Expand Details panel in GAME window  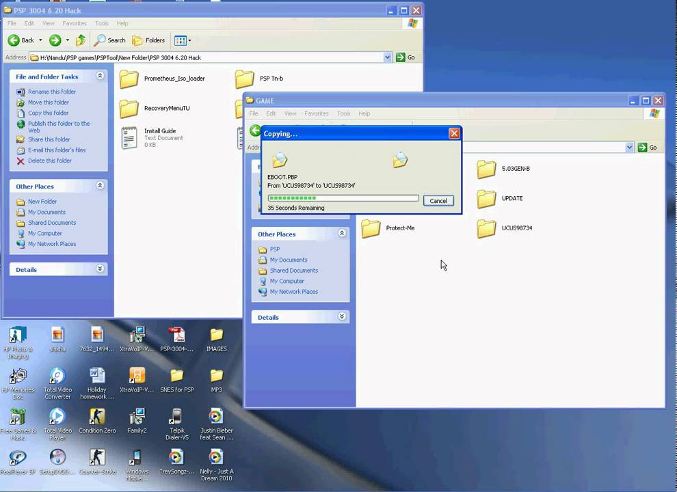click(x=341, y=317)
